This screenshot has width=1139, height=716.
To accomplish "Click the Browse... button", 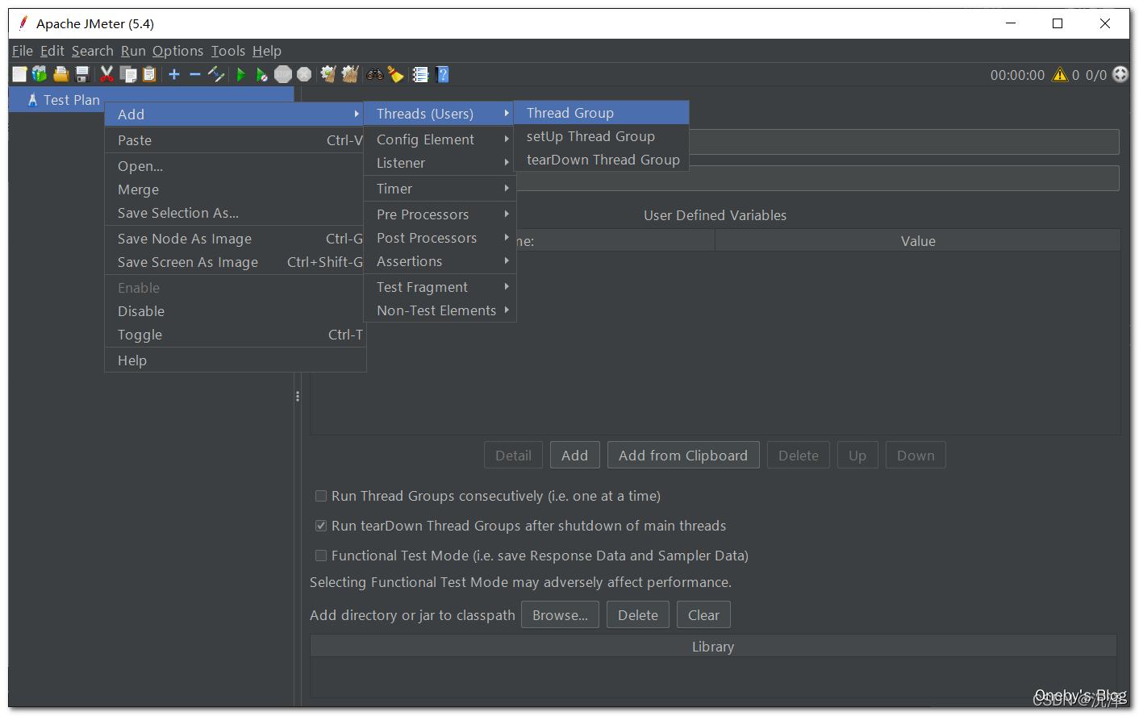I will coord(560,615).
